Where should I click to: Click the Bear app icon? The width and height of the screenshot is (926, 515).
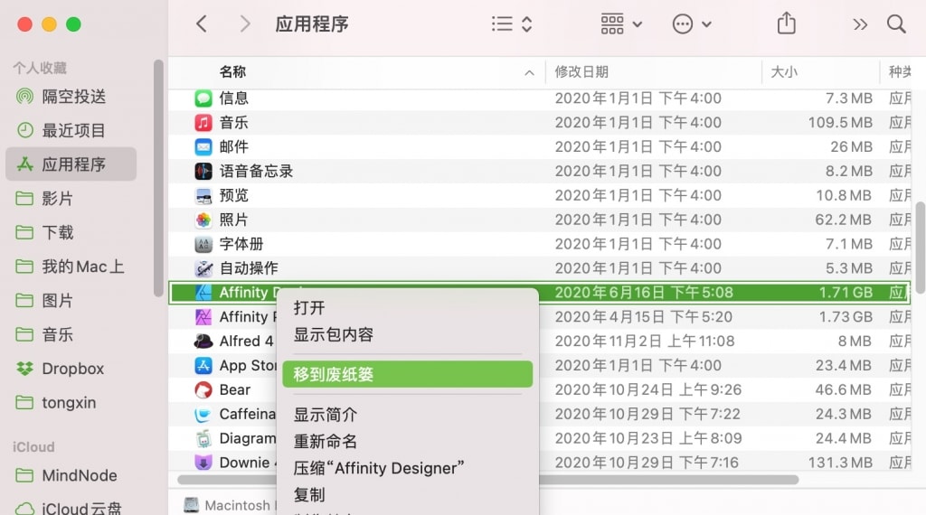[x=203, y=390]
